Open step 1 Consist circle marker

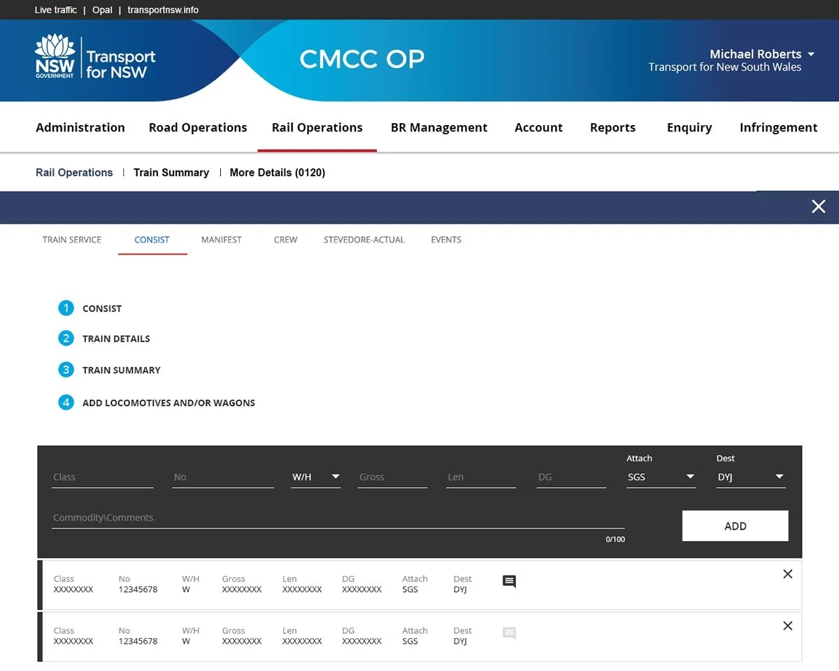pos(66,308)
